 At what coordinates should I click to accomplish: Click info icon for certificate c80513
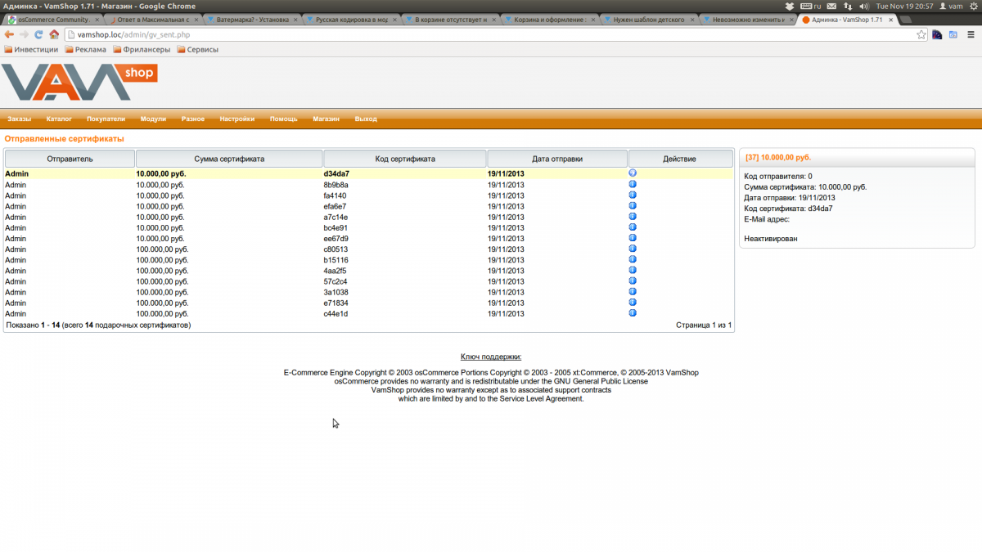click(x=633, y=249)
